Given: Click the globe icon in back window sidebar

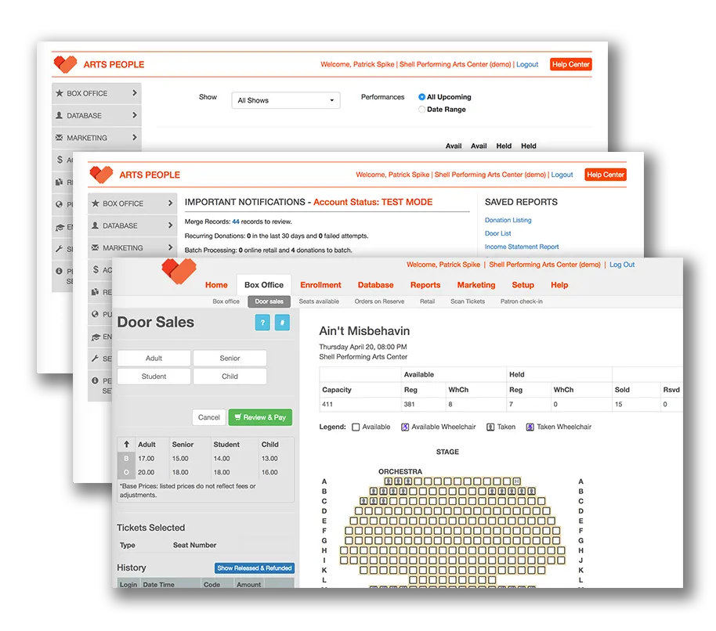Looking at the screenshot, I should [59, 204].
